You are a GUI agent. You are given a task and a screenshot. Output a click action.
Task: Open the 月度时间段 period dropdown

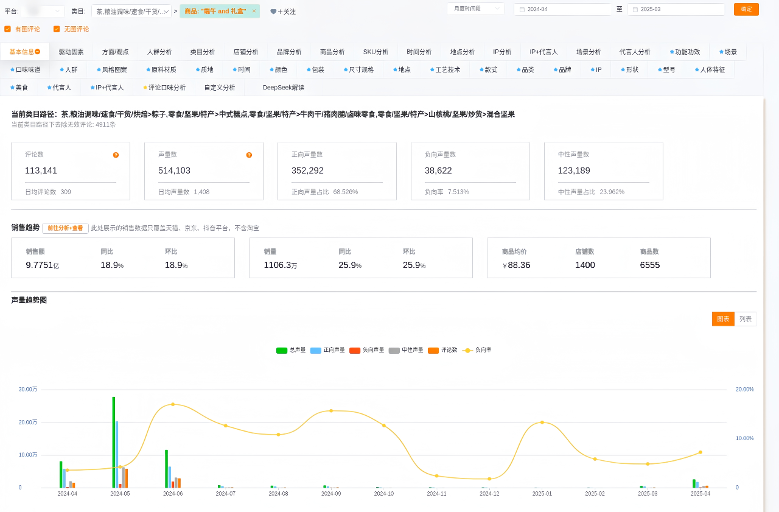(x=476, y=9)
